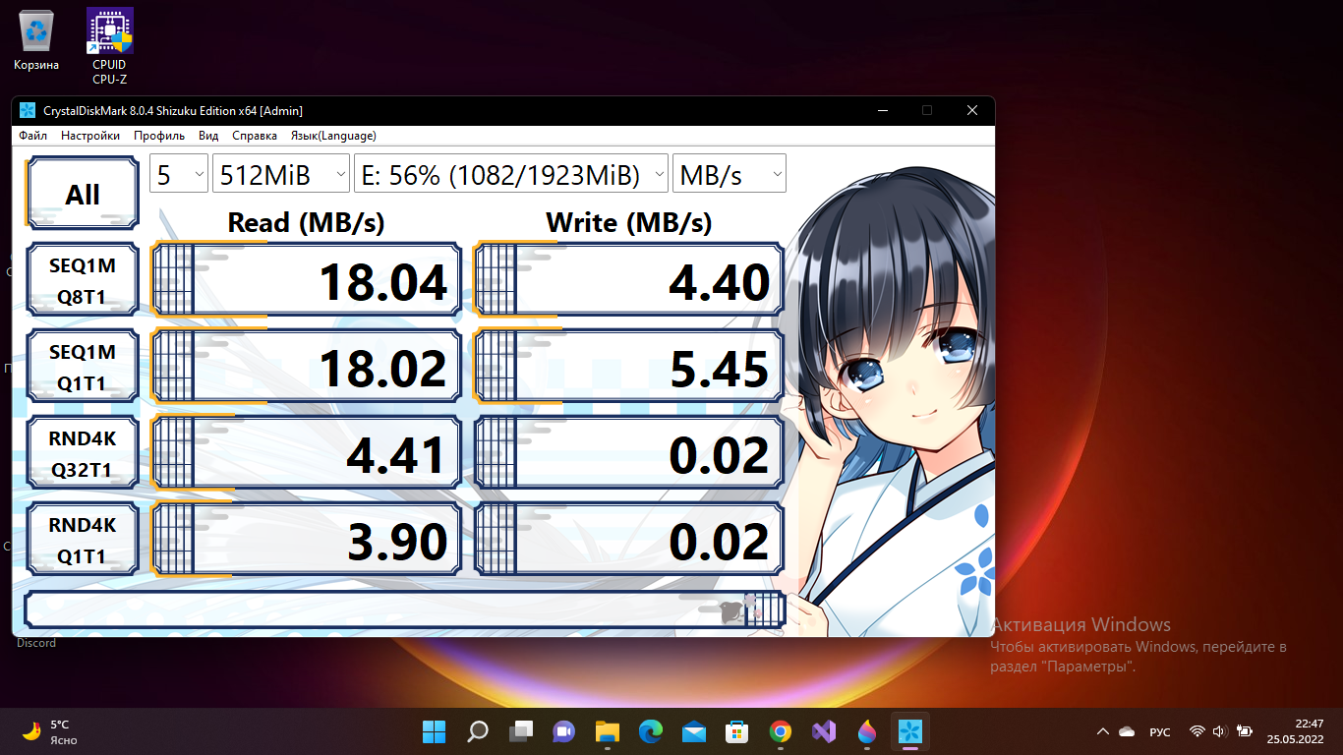1343x755 pixels.
Task: Close the CrystalDiskMark window
Action: pos(972,110)
